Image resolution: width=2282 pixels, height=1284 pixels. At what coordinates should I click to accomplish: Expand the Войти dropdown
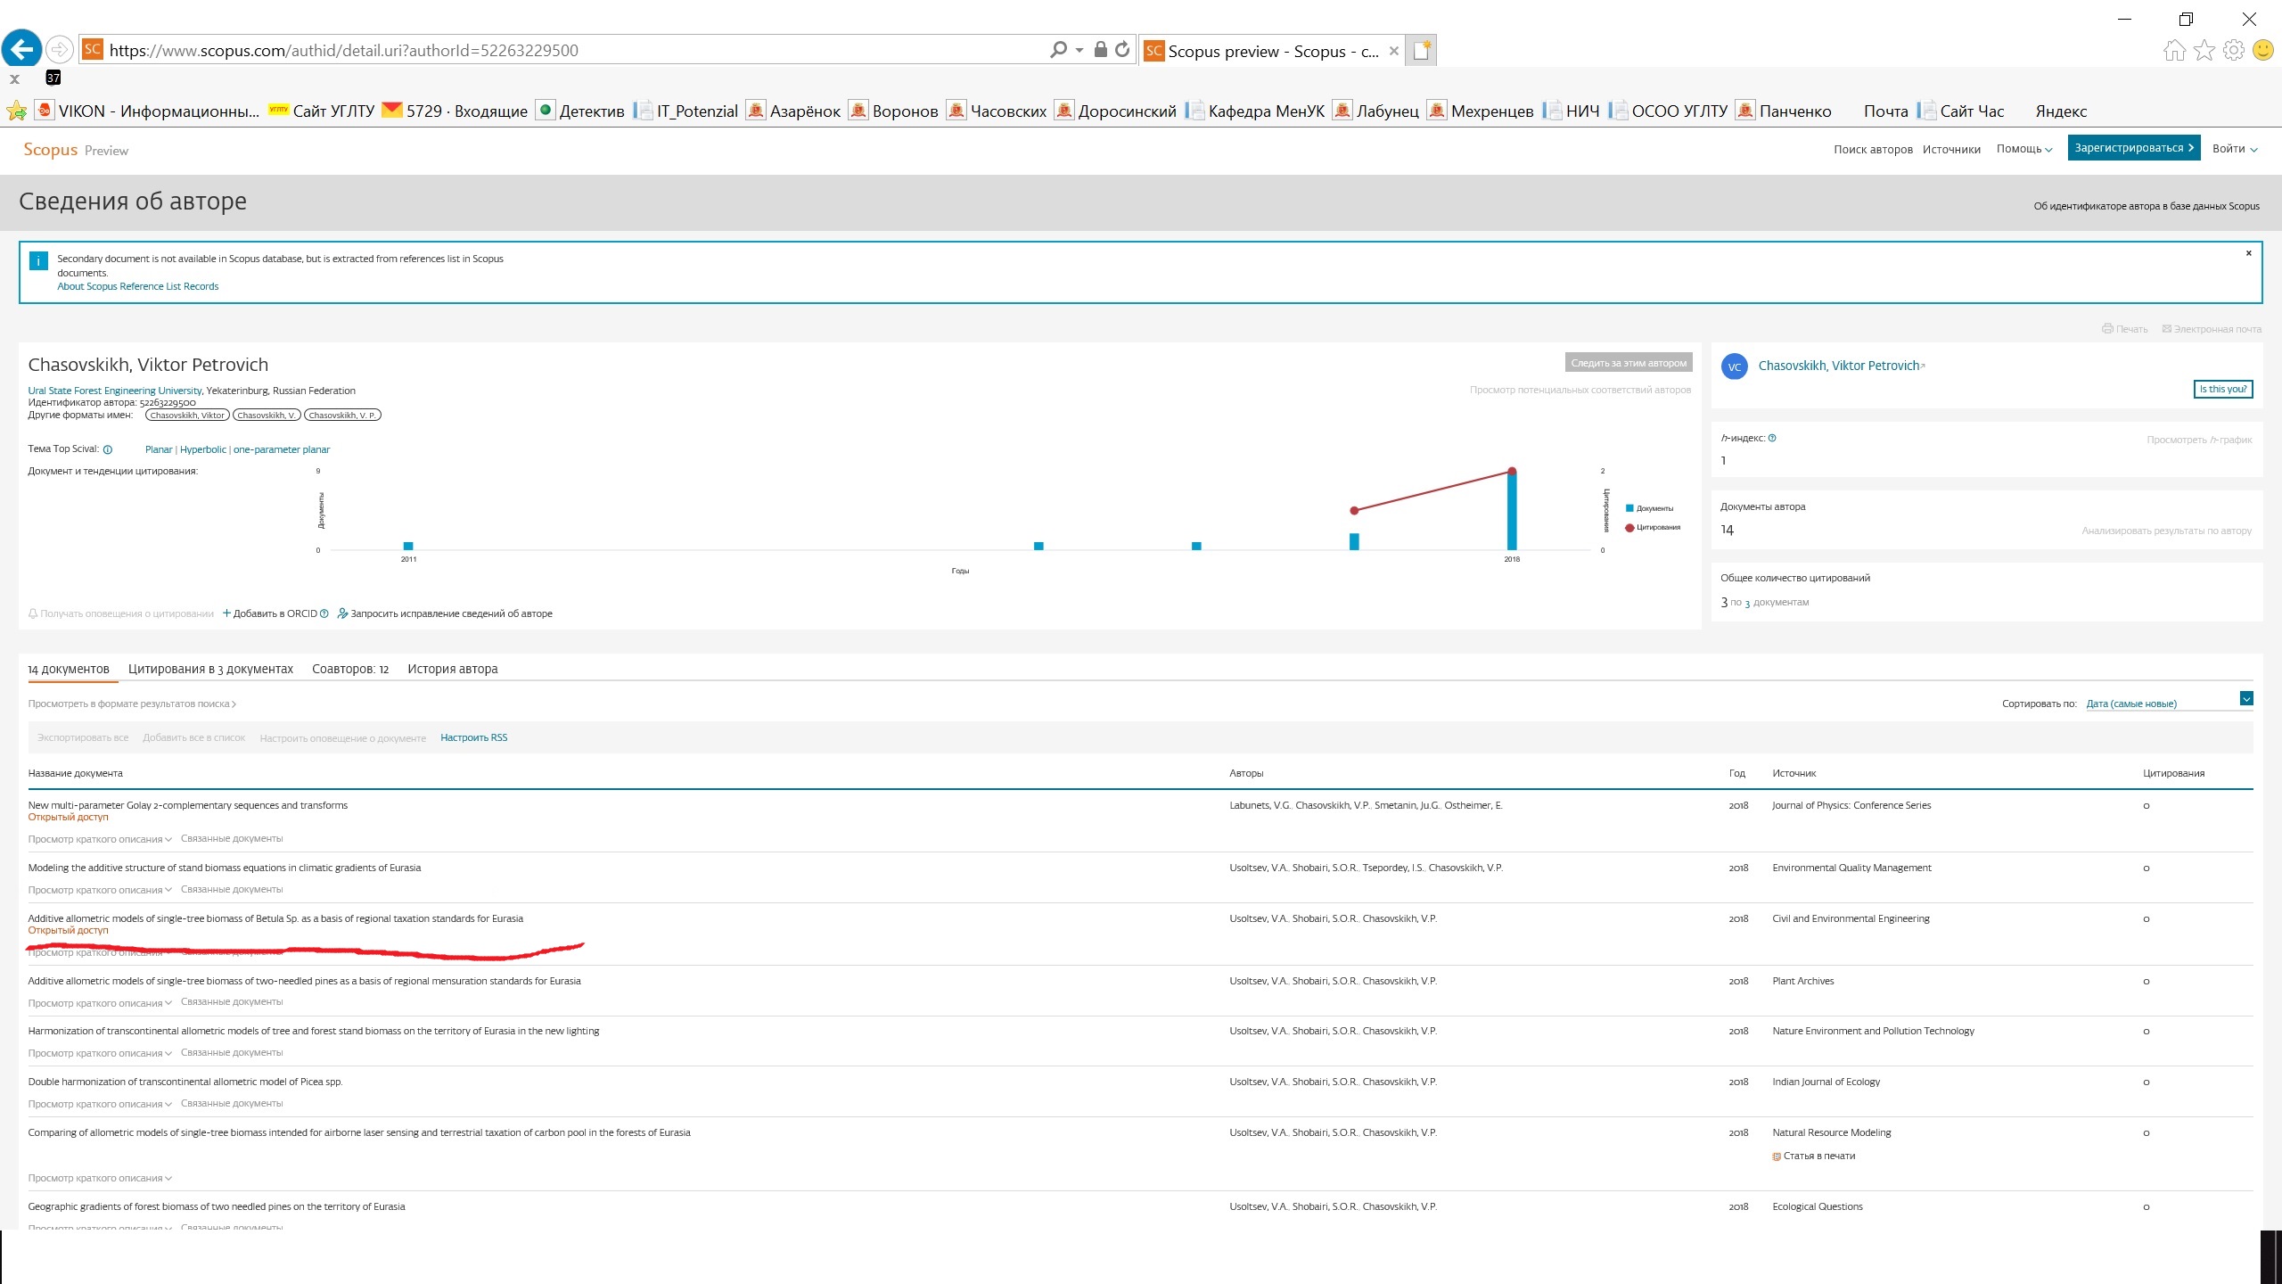click(2234, 149)
